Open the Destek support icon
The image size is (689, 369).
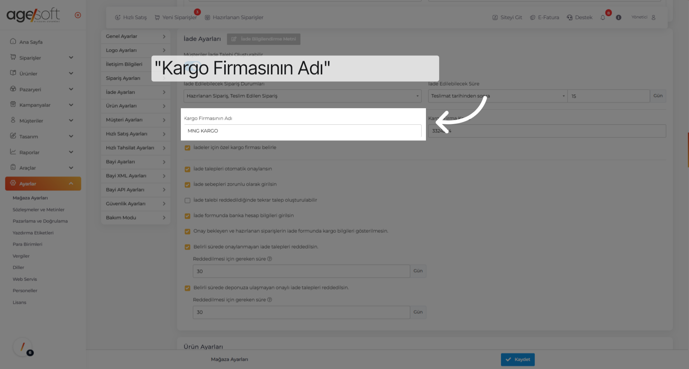tap(570, 17)
